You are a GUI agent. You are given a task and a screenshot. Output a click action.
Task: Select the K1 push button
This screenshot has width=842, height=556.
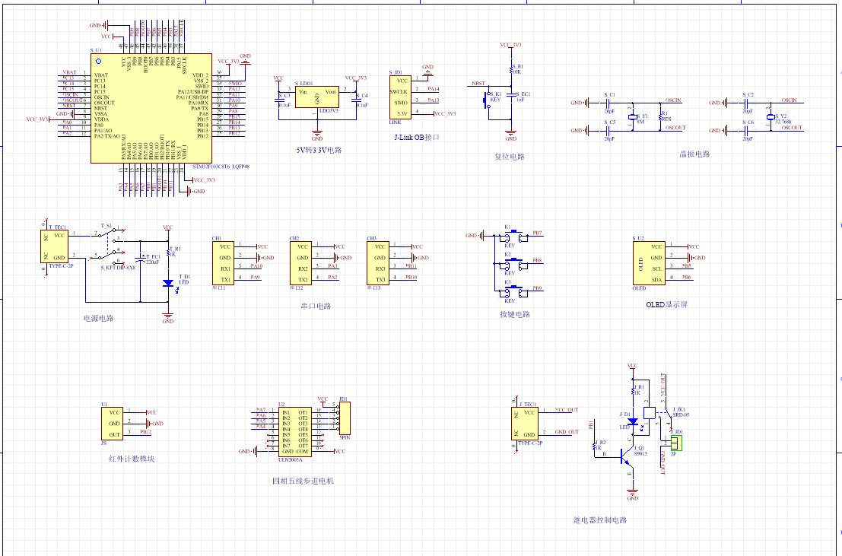pyautogui.click(x=515, y=236)
